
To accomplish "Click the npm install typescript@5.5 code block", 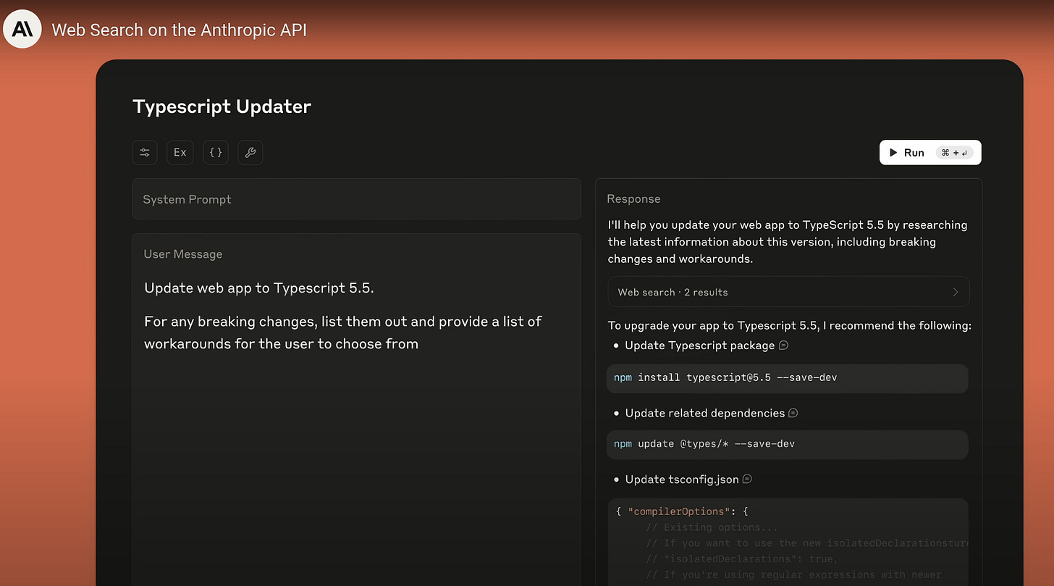I will (788, 378).
